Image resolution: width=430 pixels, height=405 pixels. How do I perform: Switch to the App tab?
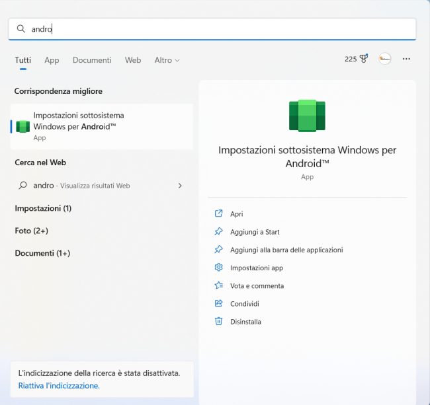[x=52, y=60]
